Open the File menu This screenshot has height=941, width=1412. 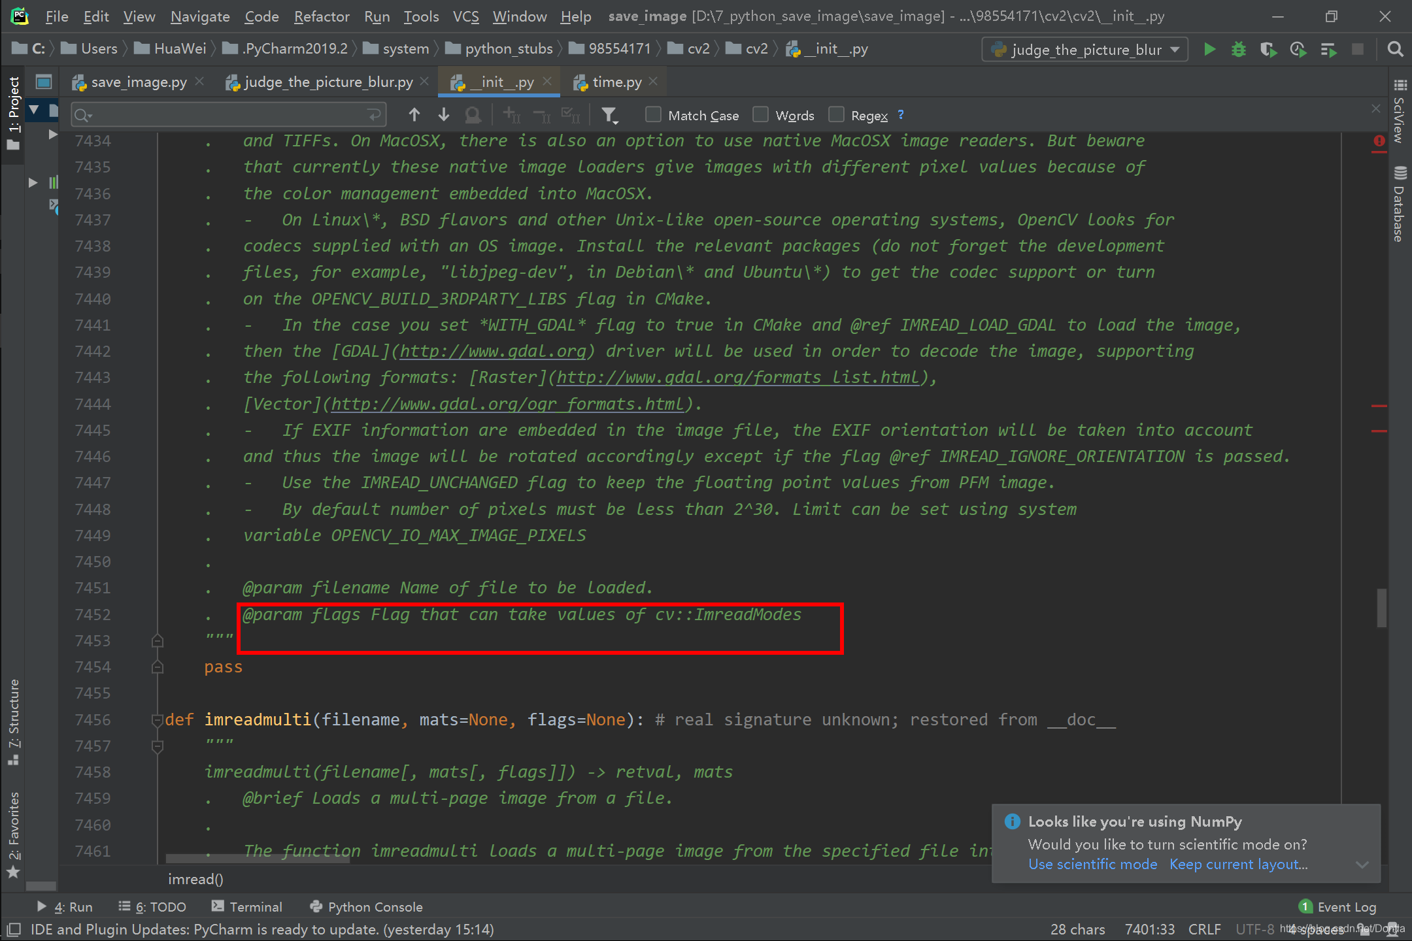tap(57, 16)
